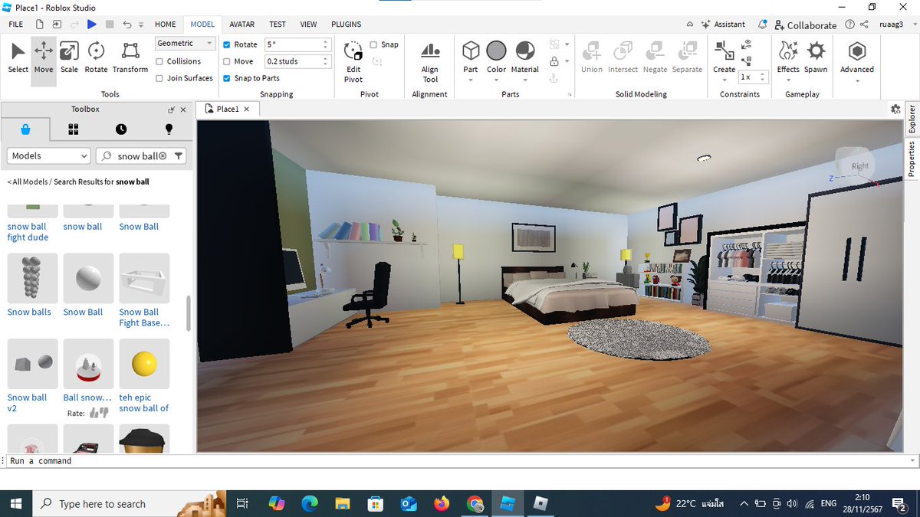The height and width of the screenshot is (517, 920).
Task: Open the notifications bell
Action: (x=761, y=25)
